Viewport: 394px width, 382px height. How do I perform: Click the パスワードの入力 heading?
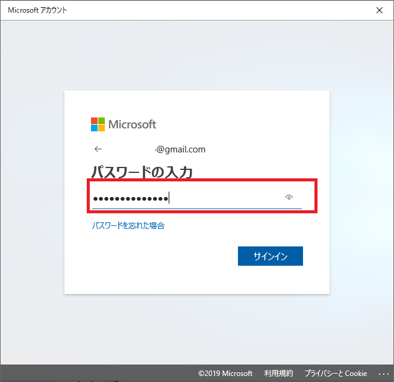tap(142, 173)
